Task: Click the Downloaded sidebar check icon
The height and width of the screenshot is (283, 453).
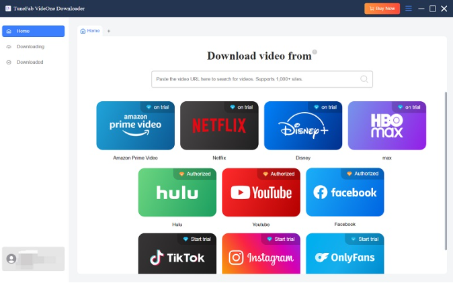Action: [x=9, y=62]
